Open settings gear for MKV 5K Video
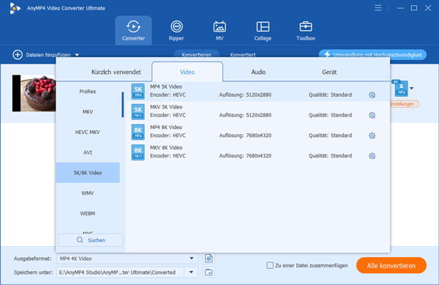439x285 pixels. [372, 115]
